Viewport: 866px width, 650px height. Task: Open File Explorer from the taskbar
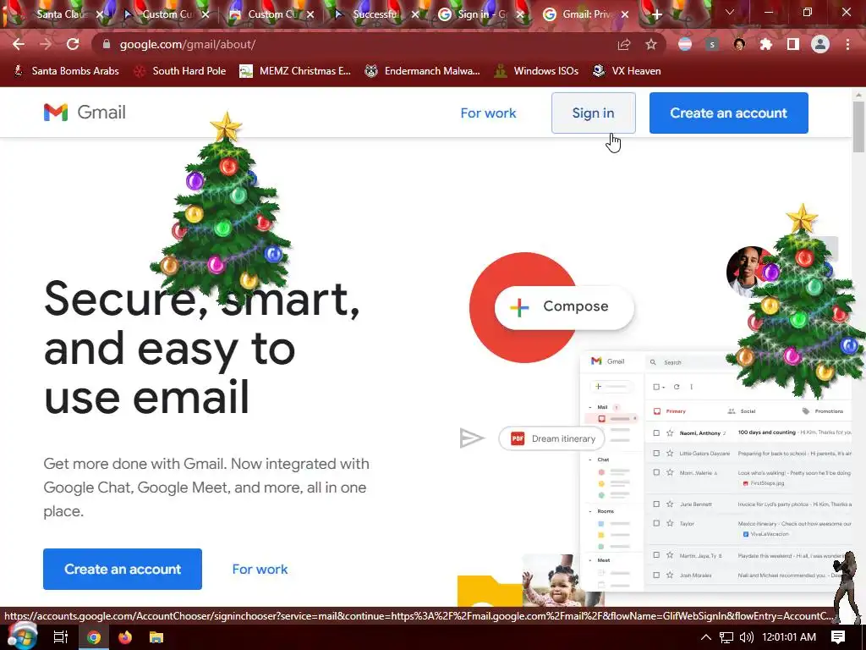(156, 637)
